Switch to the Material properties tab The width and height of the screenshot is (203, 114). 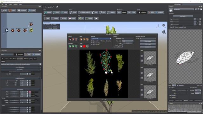click(x=26, y=59)
